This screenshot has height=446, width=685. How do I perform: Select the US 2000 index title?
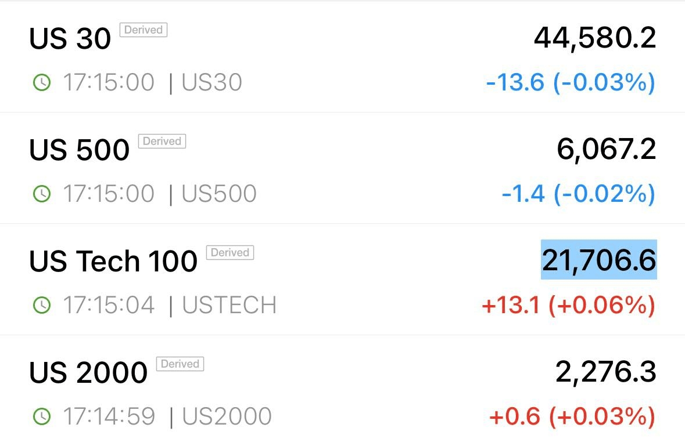click(88, 372)
